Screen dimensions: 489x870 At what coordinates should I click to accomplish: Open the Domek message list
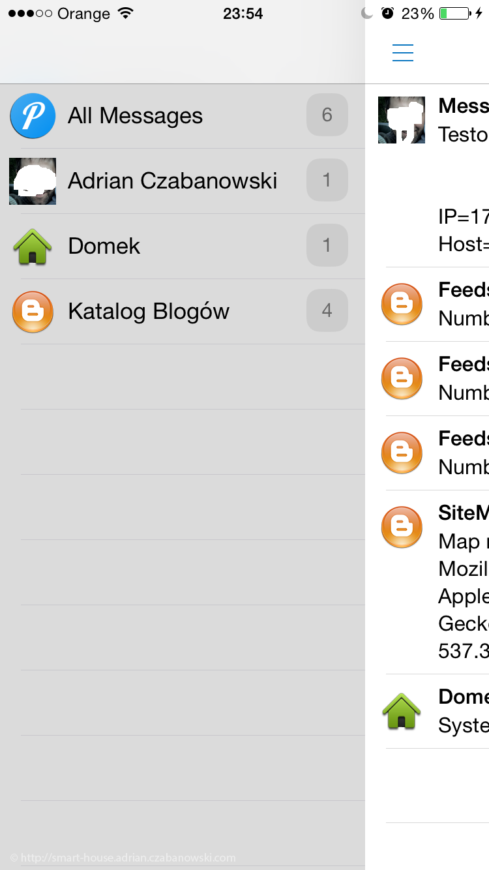[x=183, y=247]
